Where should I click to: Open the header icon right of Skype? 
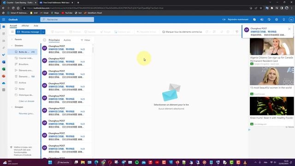pos(262,19)
